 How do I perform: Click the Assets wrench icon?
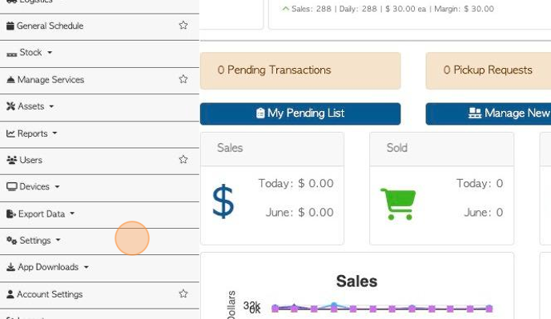tap(11, 106)
